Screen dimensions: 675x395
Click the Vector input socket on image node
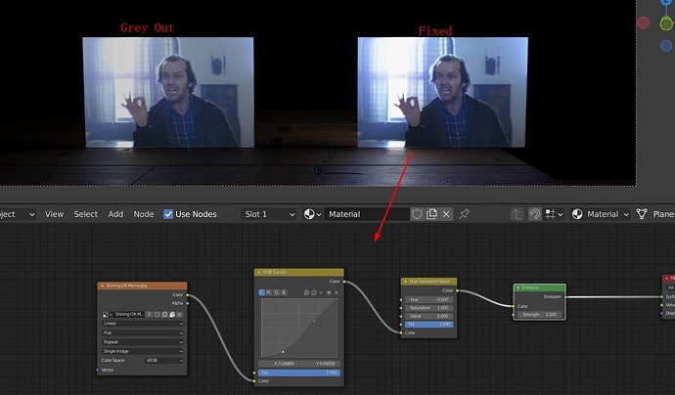pos(97,370)
